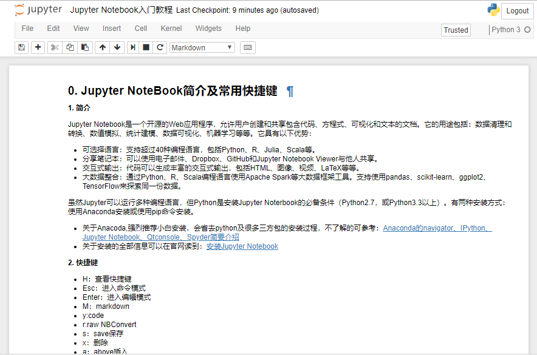
Task: Click the 'H: 查看快捷键' list item
Action: point(107,279)
